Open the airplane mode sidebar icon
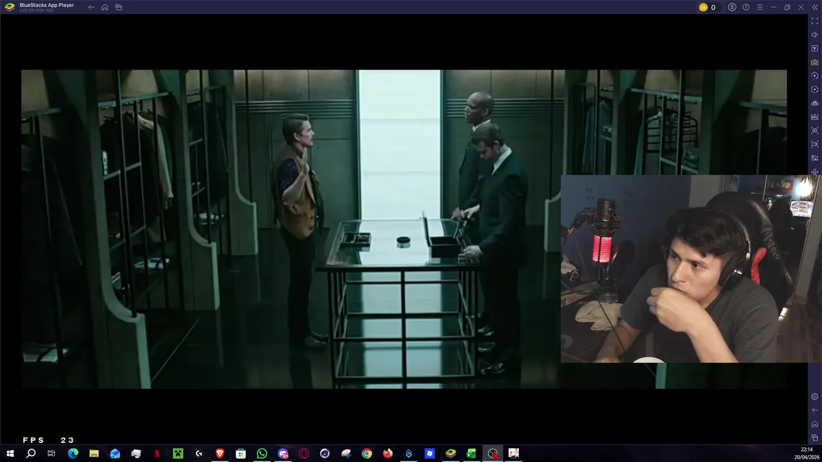This screenshot has height=462, width=822. pyautogui.click(x=815, y=171)
